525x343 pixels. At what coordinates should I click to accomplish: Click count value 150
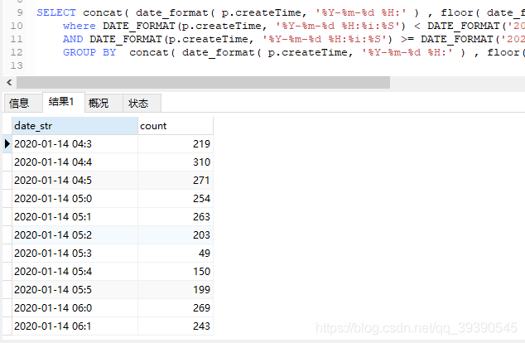pyautogui.click(x=176, y=271)
